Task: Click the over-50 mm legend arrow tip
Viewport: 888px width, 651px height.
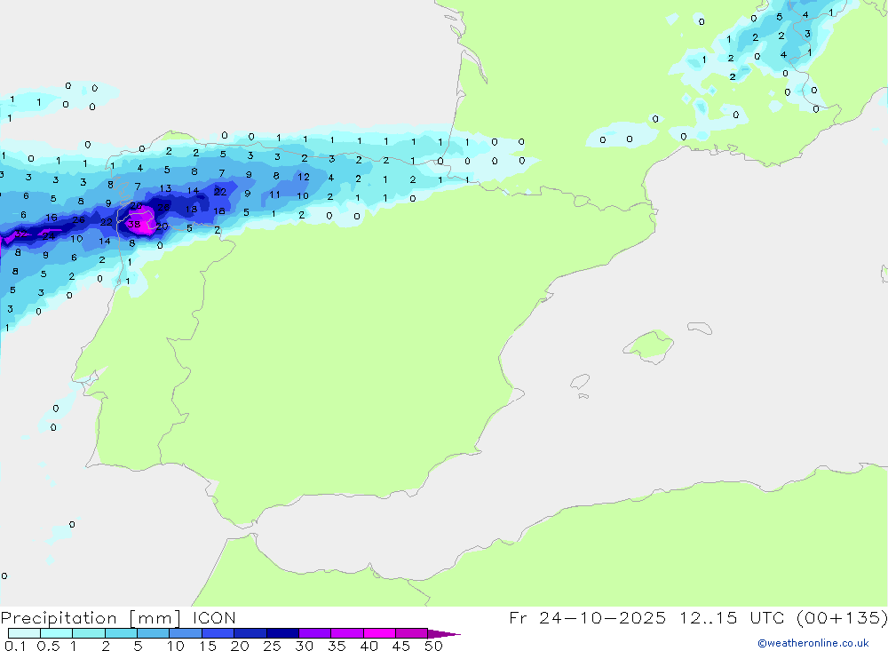Action: (x=445, y=633)
